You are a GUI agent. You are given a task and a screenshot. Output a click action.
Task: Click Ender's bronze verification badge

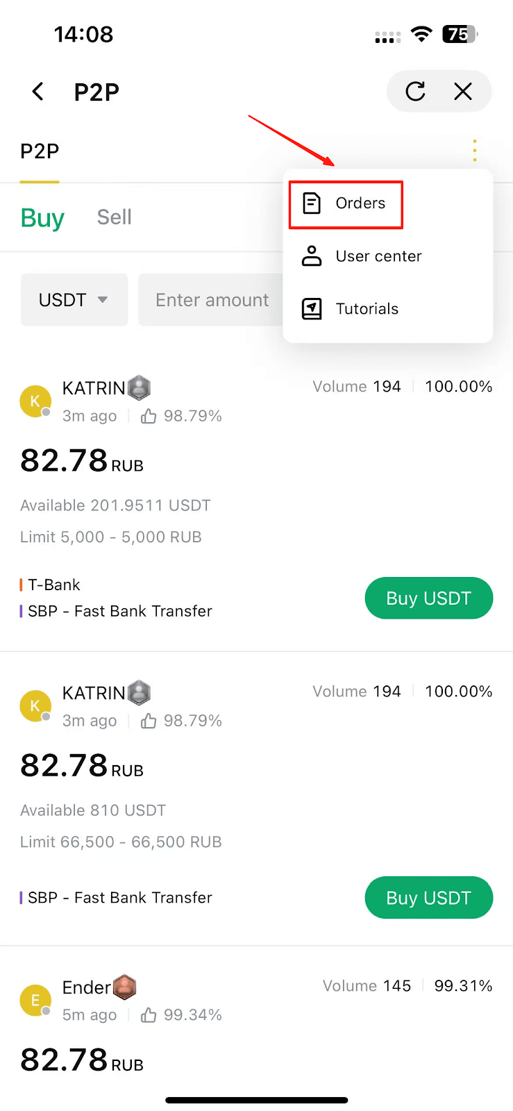pos(125,987)
